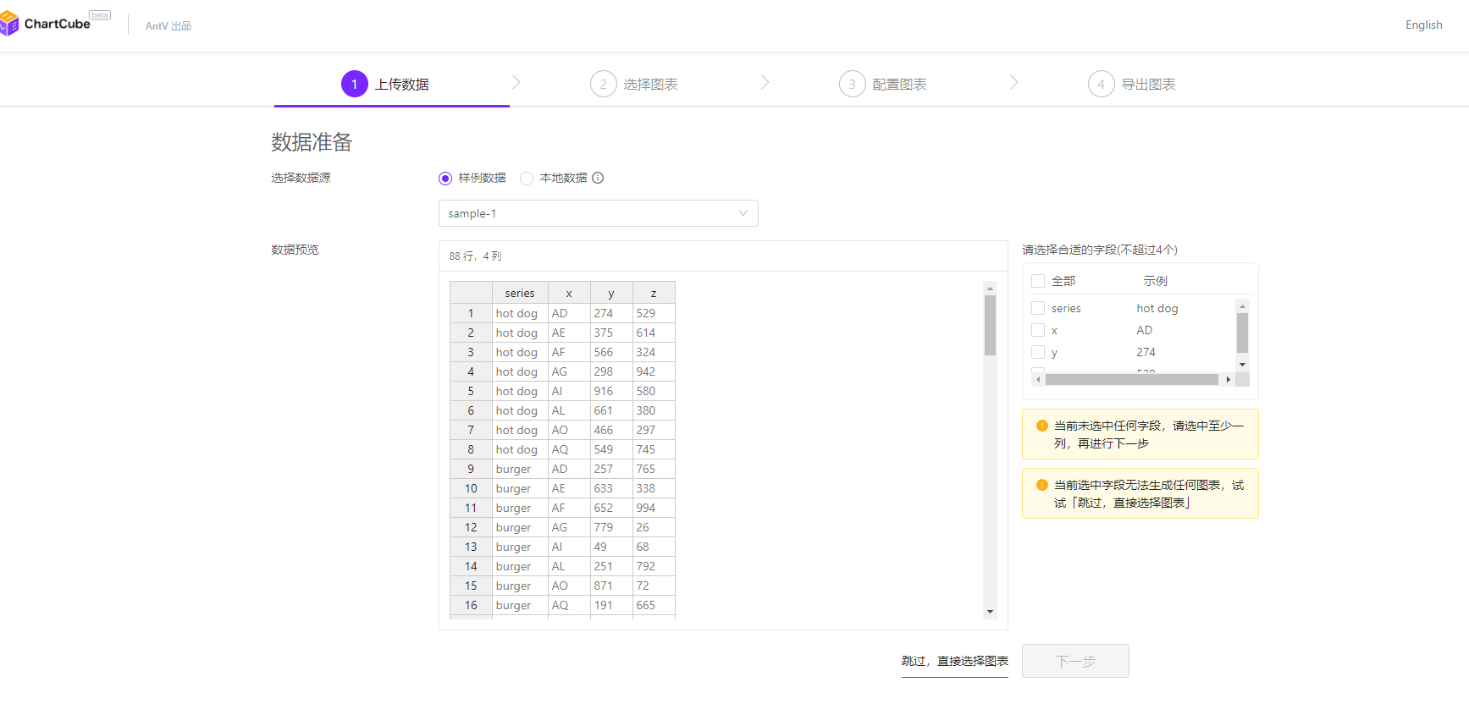
Task: Click the data preview scrollbar down arrow
Action: (990, 612)
